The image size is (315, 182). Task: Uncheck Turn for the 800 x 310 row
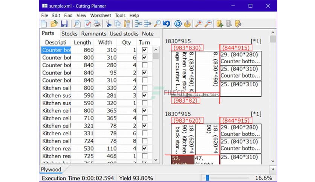144,58
